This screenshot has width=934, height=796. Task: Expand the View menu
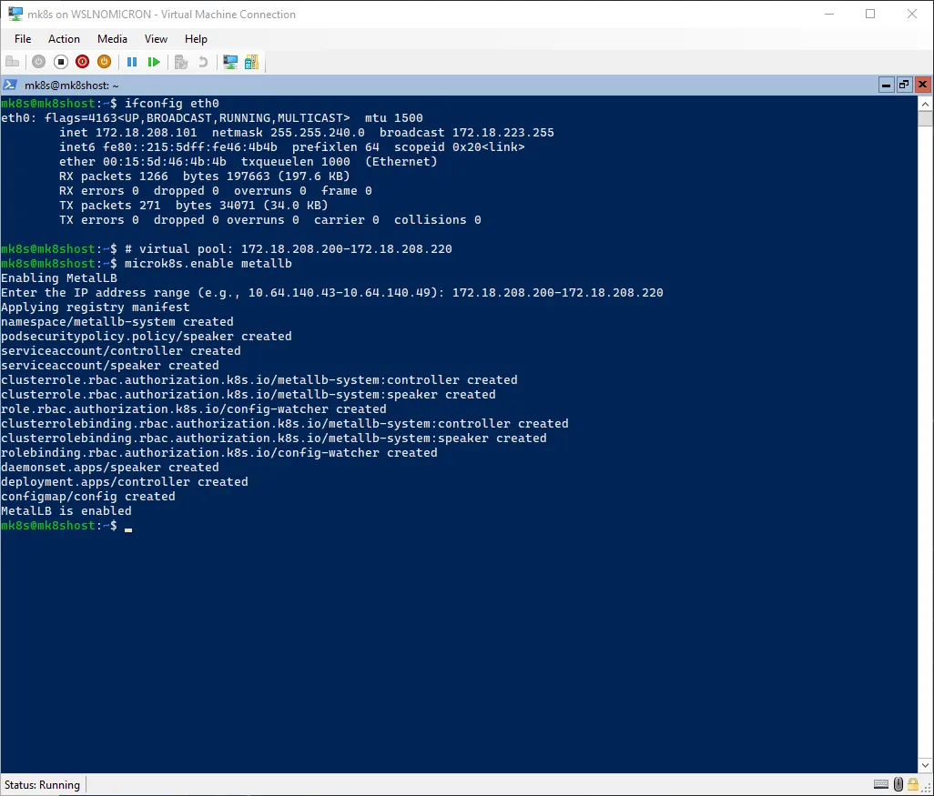click(x=156, y=39)
